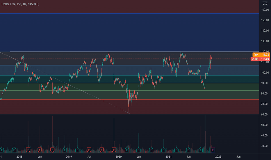271x160 pixels.
Task: Click the 80.00 price axis label
Action: [264, 94]
